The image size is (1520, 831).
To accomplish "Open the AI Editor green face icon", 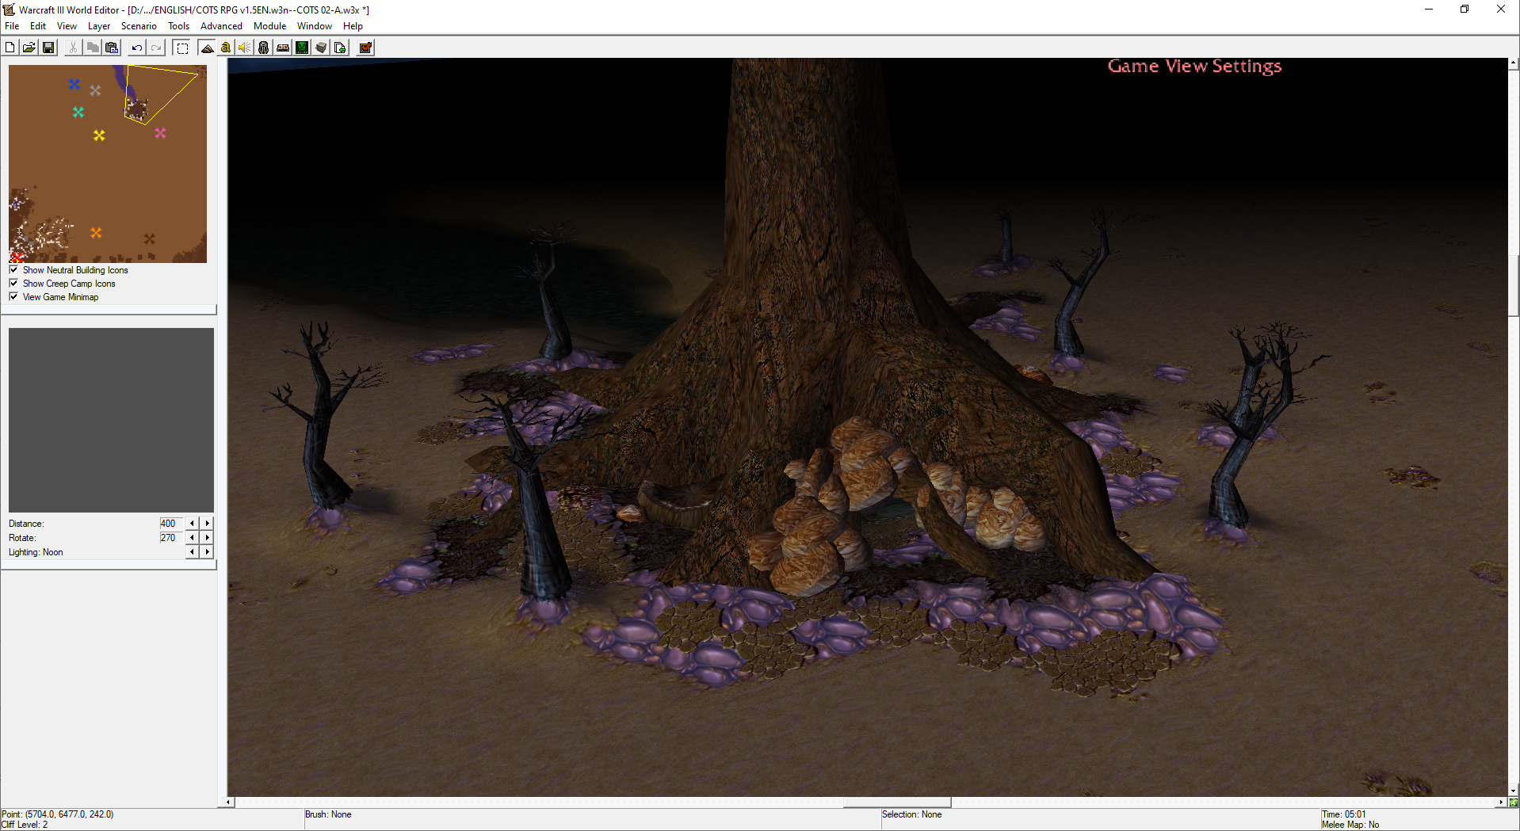I will [x=302, y=48].
